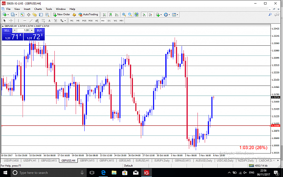Expand the New Chart dropdown arrow
The height and width of the screenshot is (177, 283).
(8, 15)
